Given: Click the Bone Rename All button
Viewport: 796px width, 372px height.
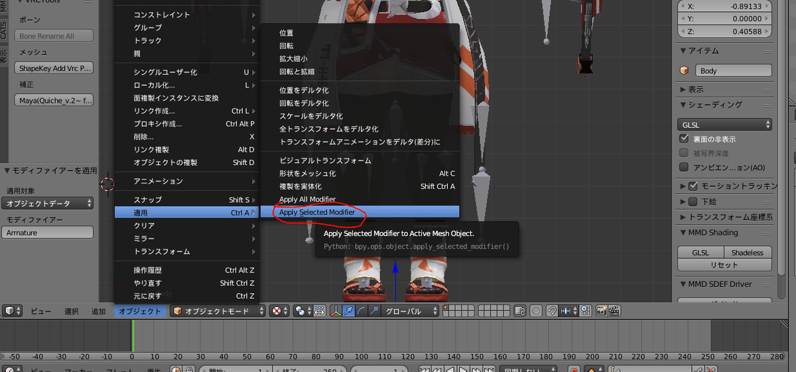Looking at the screenshot, I should point(54,36).
